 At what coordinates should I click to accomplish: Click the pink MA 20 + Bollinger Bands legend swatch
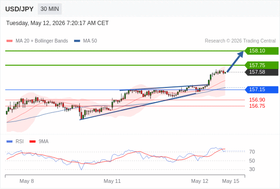(x=9, y=41)
